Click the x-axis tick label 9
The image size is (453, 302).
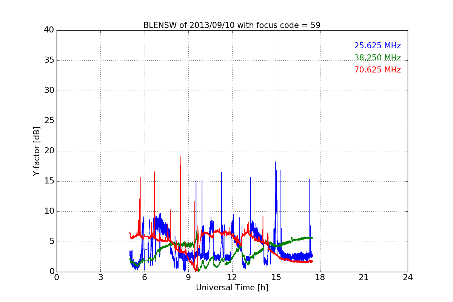click(188, 277)
